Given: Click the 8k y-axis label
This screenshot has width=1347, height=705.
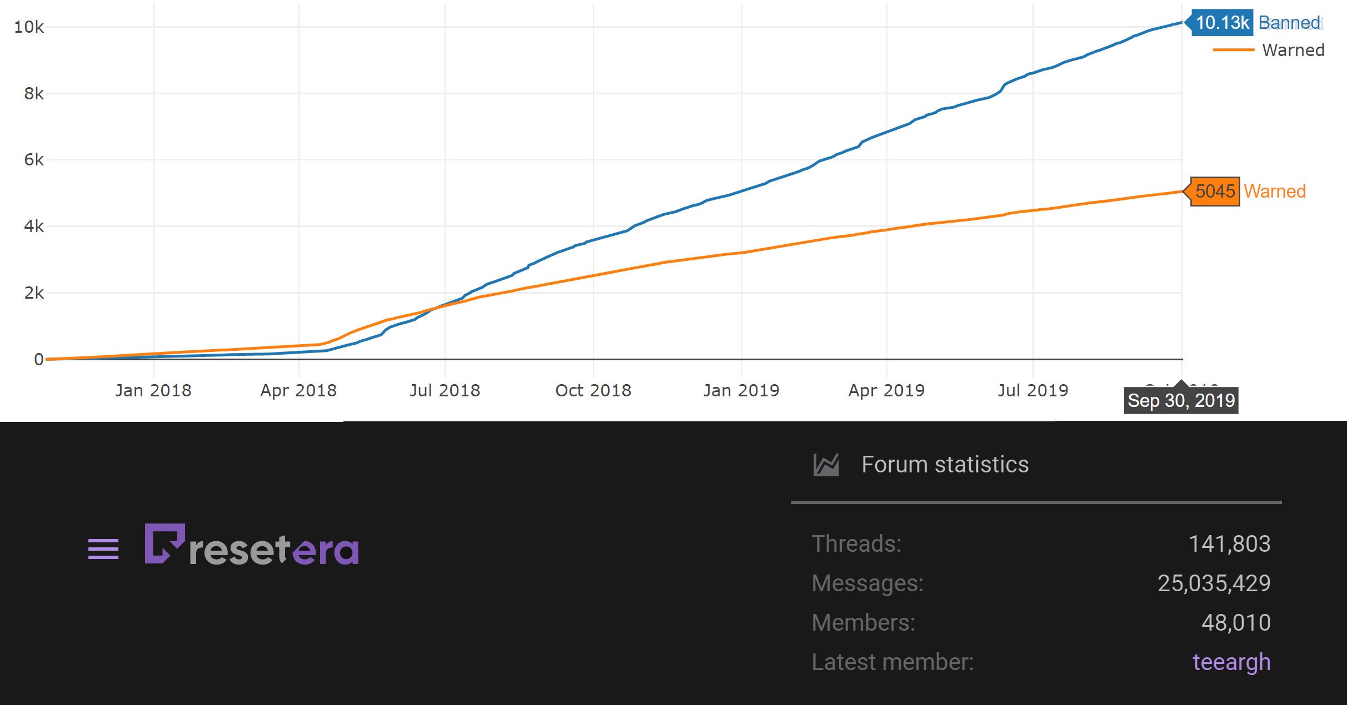Looking at the screenshot, I should coord(34,93).
